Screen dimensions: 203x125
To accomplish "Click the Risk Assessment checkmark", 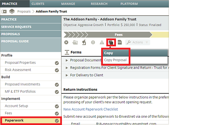I will click(57, 70).
